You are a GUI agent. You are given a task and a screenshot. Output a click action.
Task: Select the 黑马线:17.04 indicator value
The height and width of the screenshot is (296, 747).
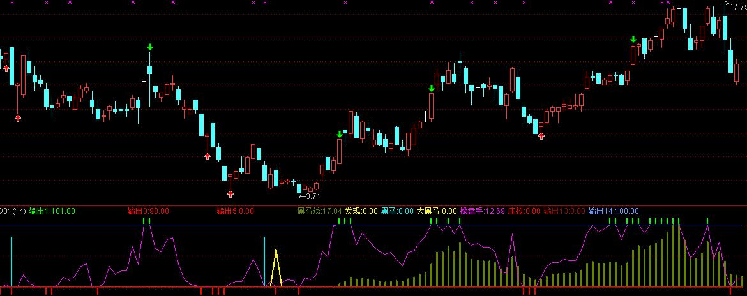click(x=320, y=211)
